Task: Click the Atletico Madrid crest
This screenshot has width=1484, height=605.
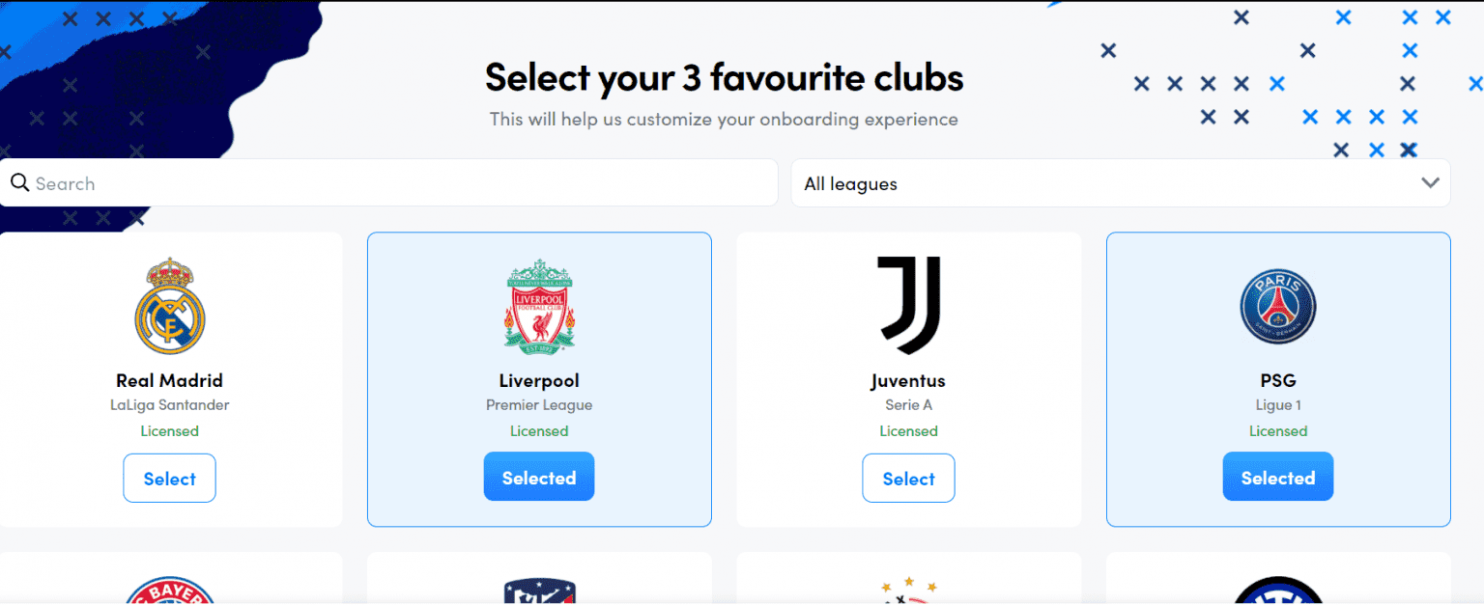Action: pyautogui.click(x=539, y=591)
